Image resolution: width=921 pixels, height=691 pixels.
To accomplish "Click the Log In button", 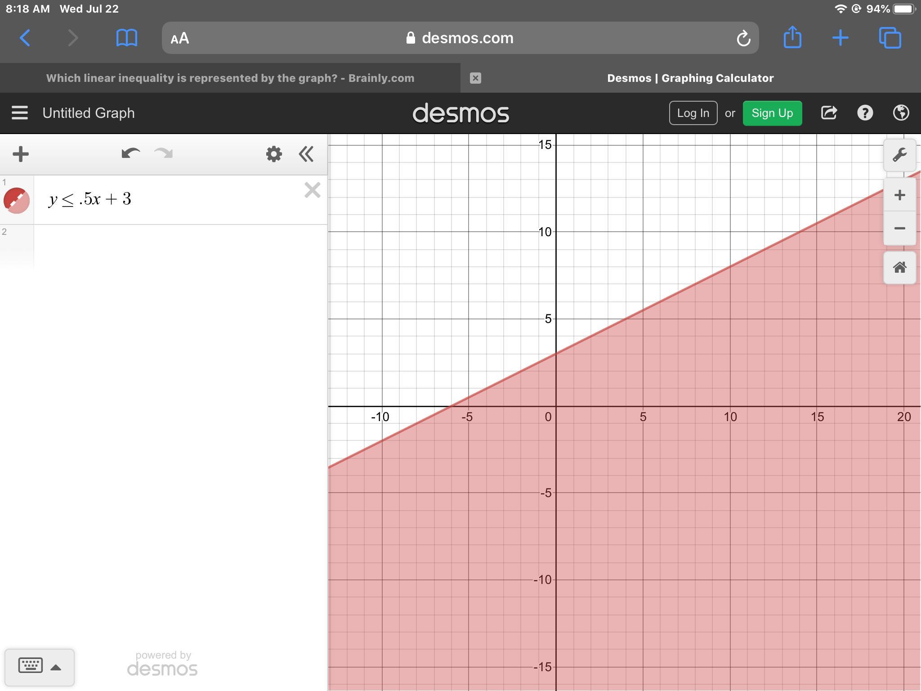I will [x=693, y=113].
